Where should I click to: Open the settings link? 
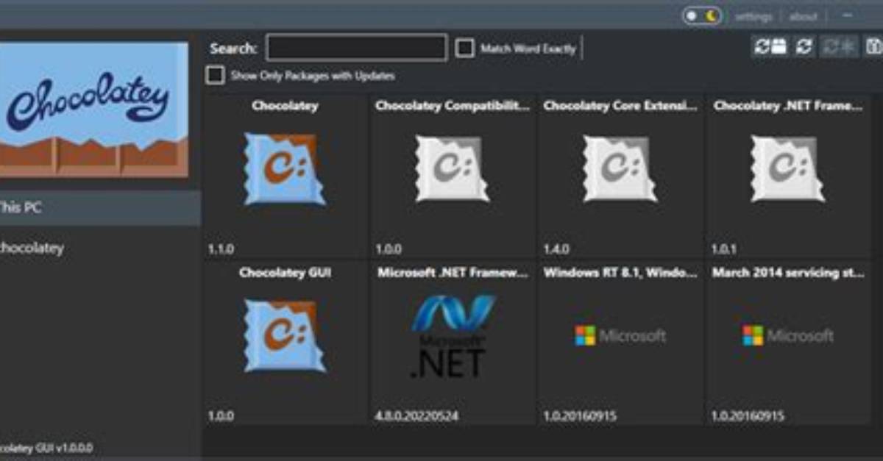753,16
